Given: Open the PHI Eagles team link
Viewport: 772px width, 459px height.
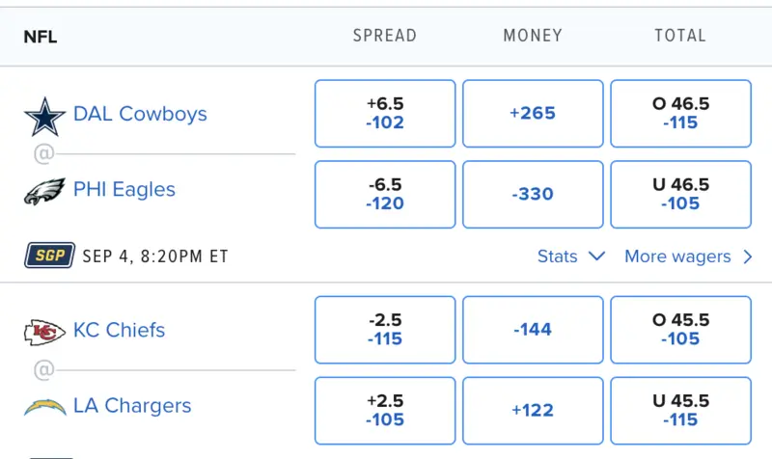Looking at the screenshot, I should 124,189.
